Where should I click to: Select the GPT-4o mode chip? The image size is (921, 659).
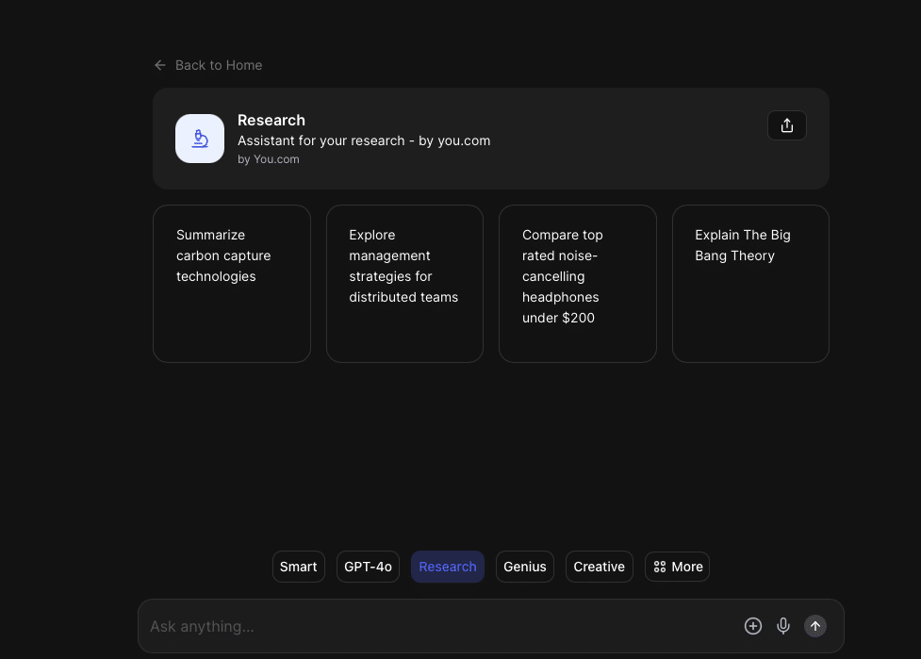368,567
